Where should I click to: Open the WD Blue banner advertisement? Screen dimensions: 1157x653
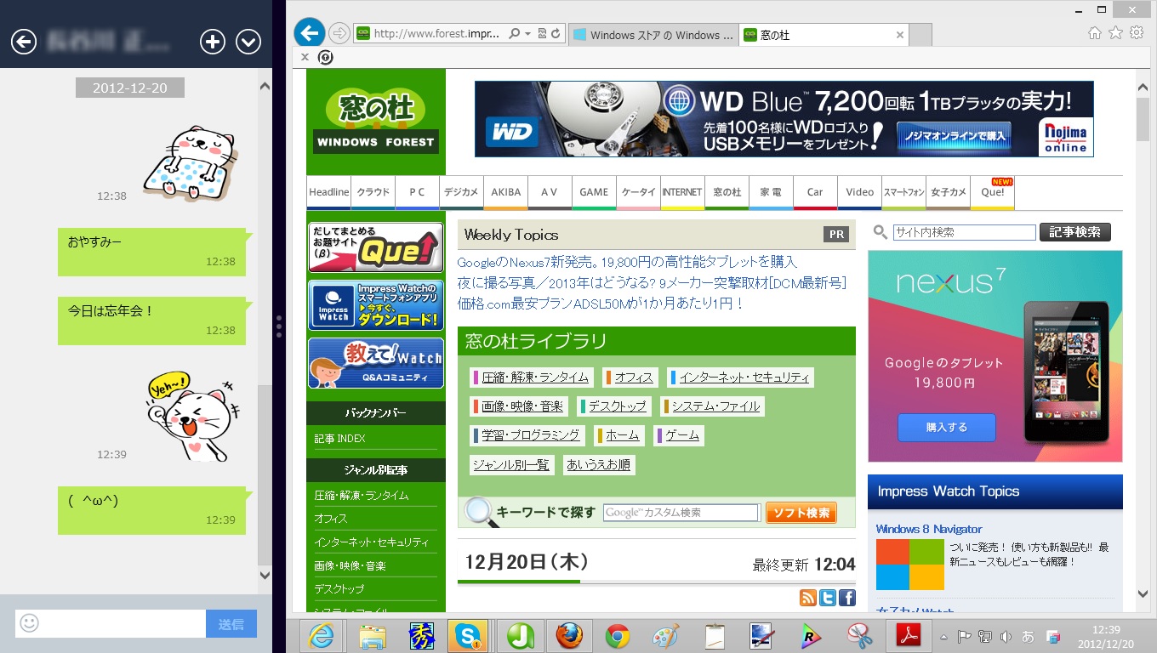784,119
